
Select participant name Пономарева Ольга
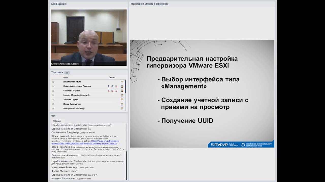[72, 82]
